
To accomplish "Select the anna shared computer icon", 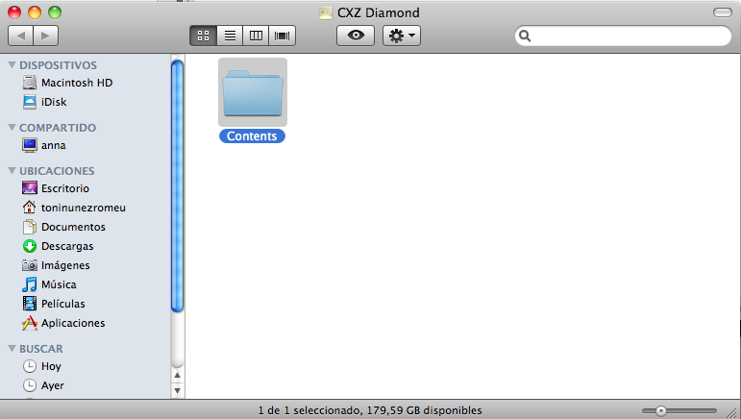I will [30, 145].
